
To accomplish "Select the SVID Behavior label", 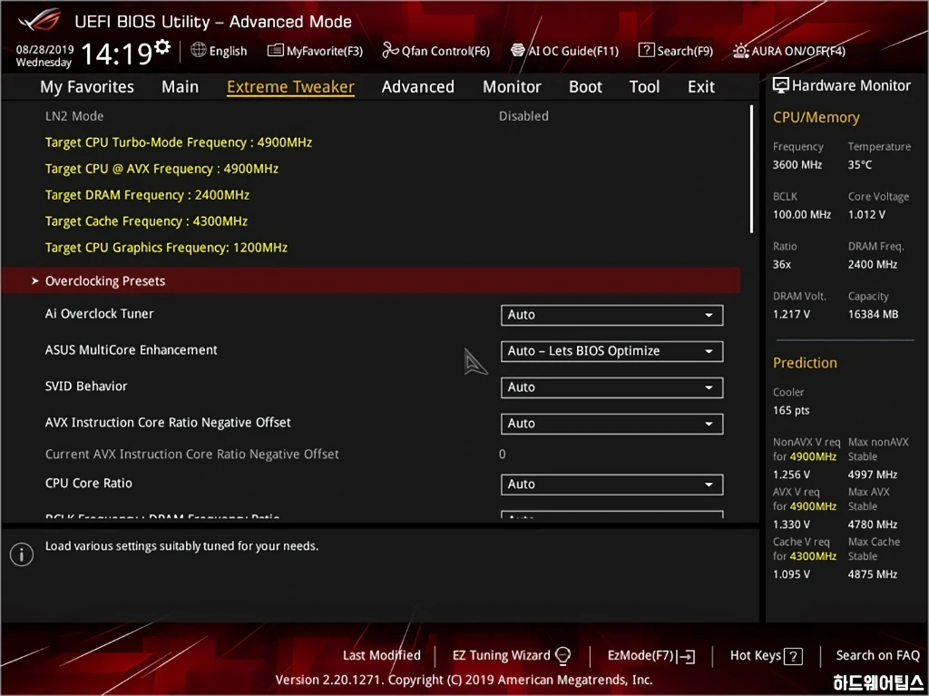I will click(86, 387).
